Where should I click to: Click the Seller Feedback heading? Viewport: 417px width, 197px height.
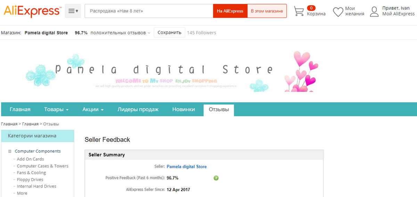pyautogui.click(x=107, y=140)
